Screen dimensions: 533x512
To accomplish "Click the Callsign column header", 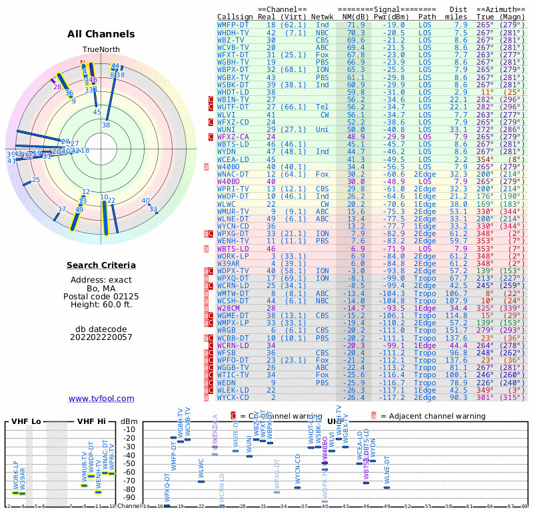I will [235, 17].
